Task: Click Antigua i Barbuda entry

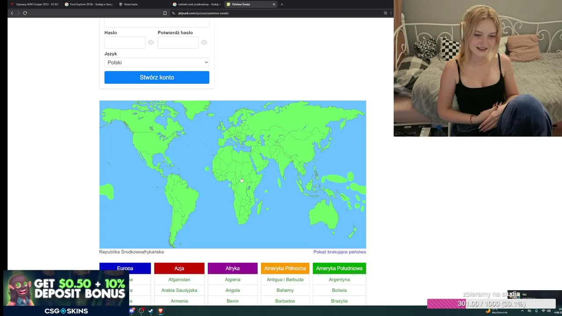Action: [285, 280]
